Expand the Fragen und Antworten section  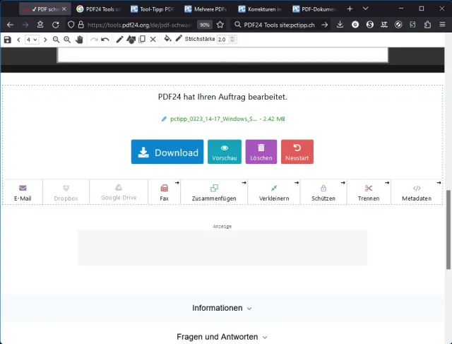(222, 337)
